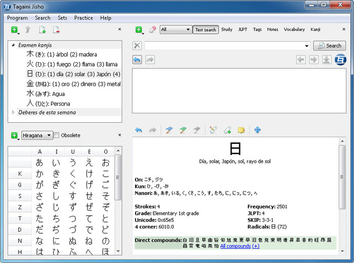Screen dimensions: 354x263
Task: Click the blue back arrow in detail view toolbar
Action: tap(139, 130)
